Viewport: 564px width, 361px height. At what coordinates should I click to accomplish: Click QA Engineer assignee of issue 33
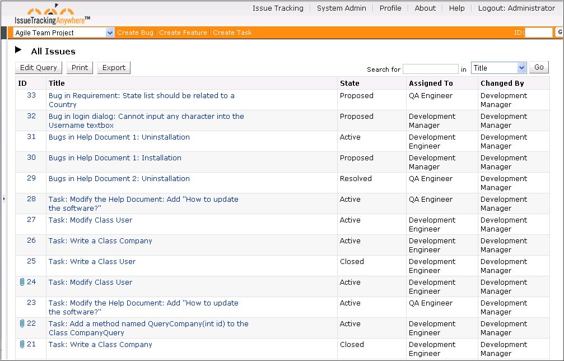coord(431,95)
